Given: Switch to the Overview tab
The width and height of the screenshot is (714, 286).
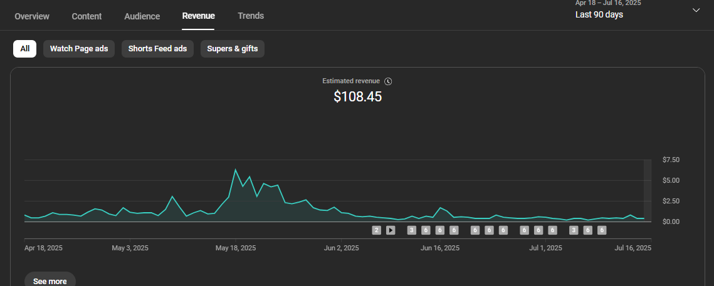Looking at the screenshot, I should point(32,16).
